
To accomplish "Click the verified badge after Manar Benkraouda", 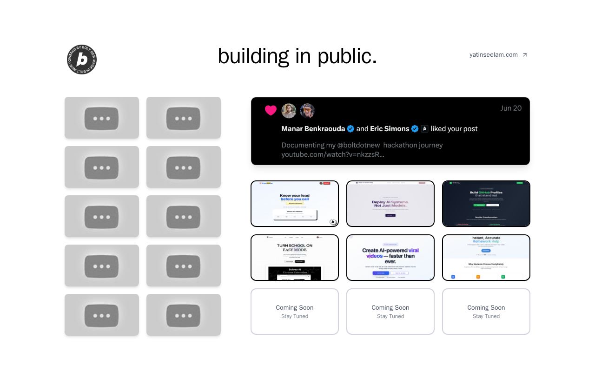I will [350, 129].
